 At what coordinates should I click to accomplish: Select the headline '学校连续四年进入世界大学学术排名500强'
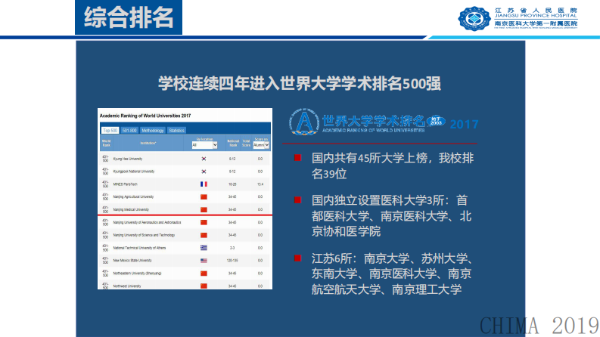(300, 83)
